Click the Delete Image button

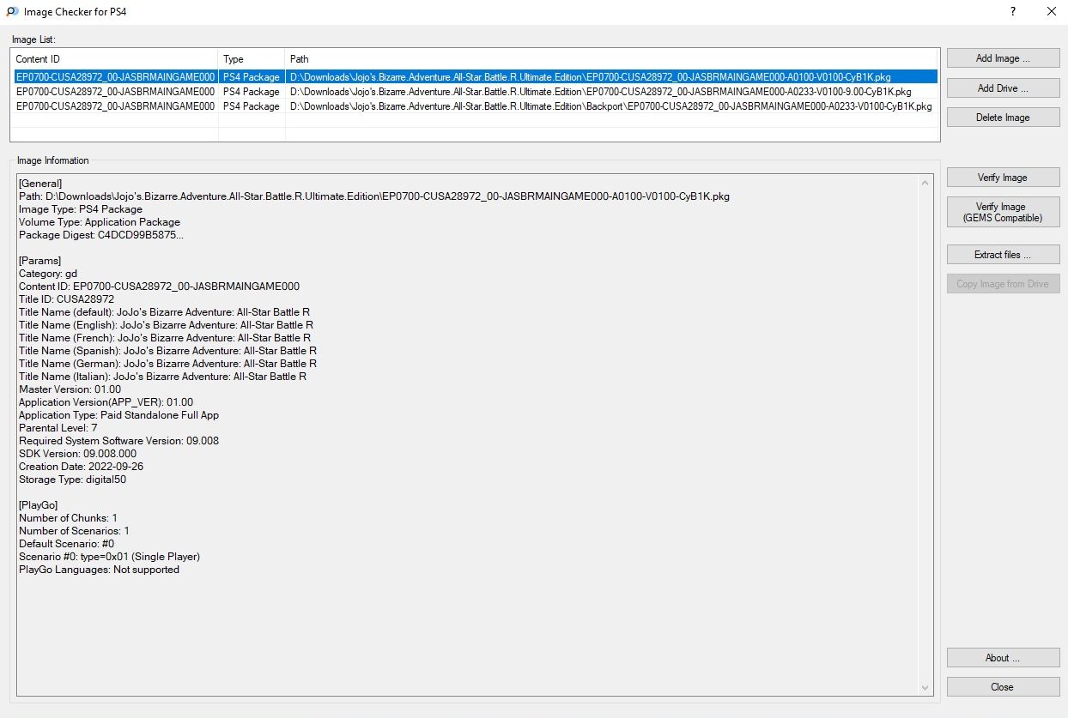click(x=1003, y=118)
